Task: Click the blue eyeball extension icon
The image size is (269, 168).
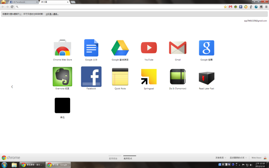Action: 256,7
